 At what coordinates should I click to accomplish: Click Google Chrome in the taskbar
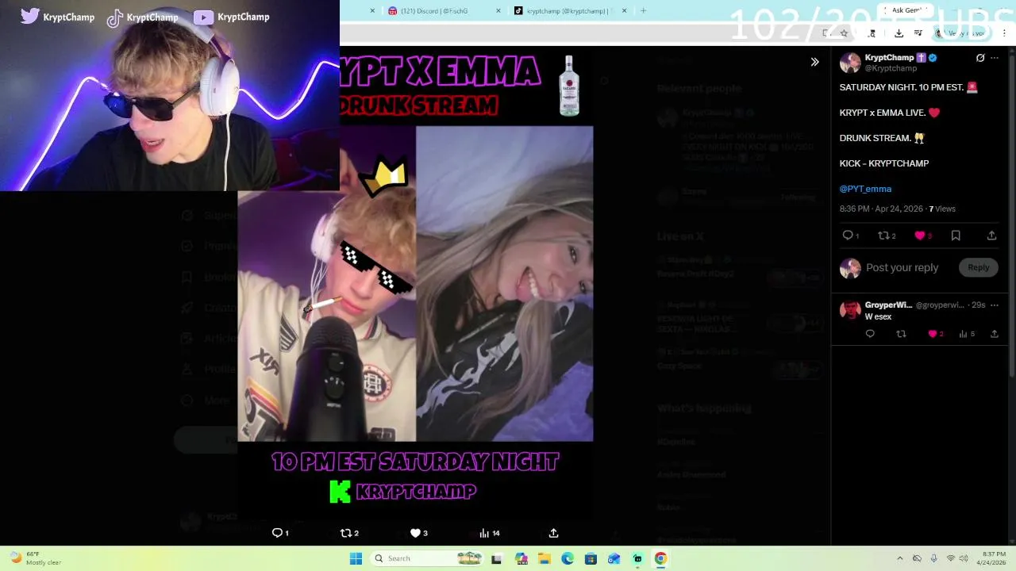(x=660, y=558)
